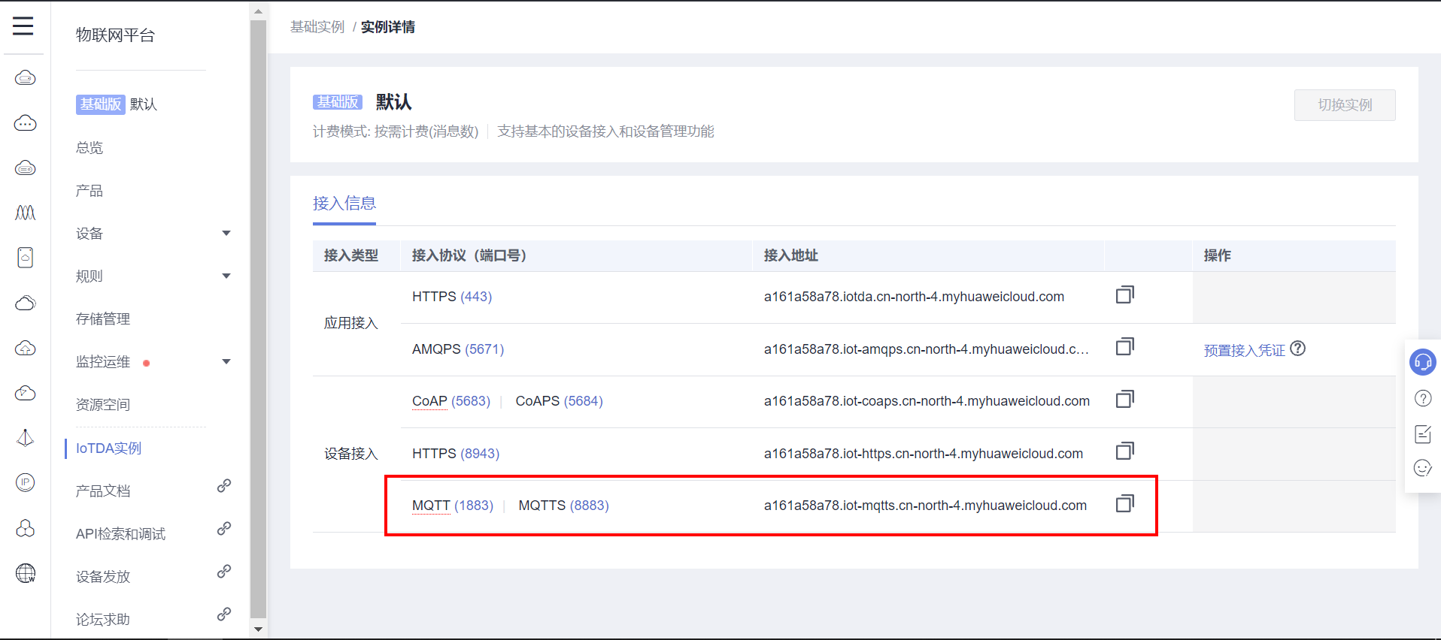Click sidebar scrollbar down arrow
Viewport: 1441px width, 640px height.
click(x=258, y=629)
